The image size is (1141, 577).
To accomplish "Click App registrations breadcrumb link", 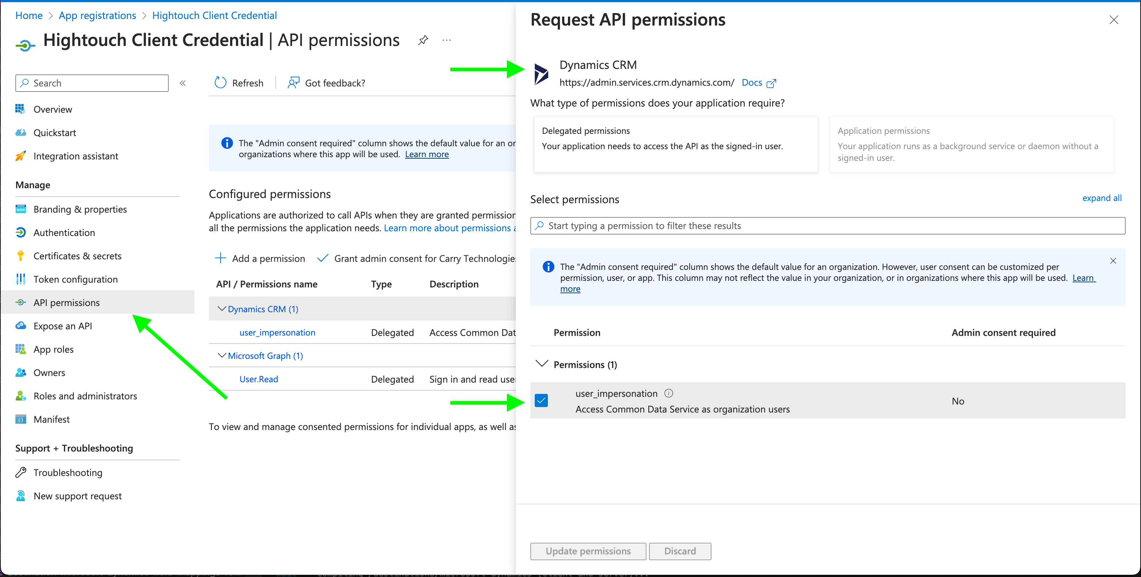I will (98, 15).
